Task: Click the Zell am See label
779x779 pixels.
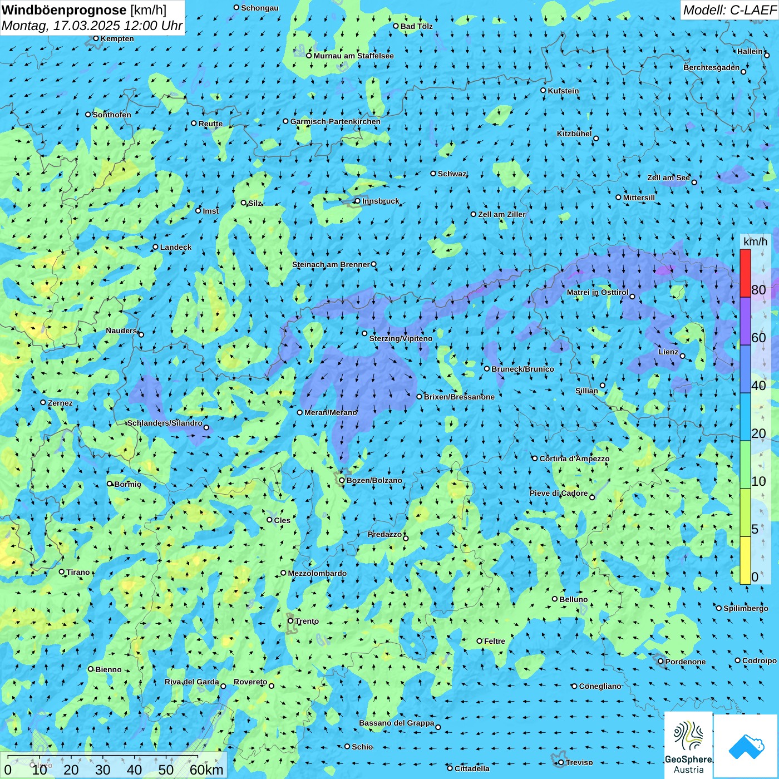Action: pyautogui.click(x=668, y=178)
